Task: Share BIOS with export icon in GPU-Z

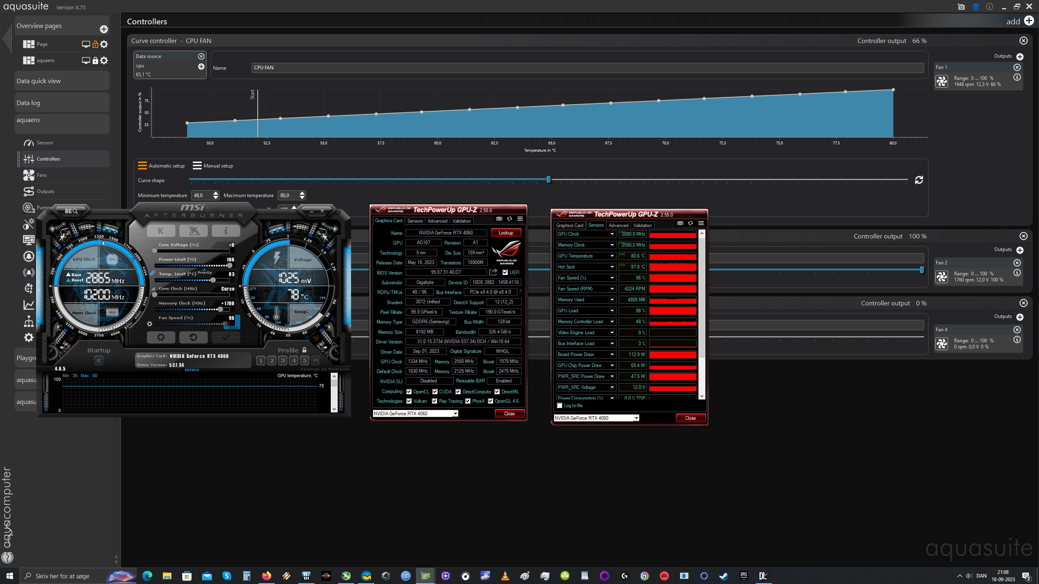Action: [493, 272]
